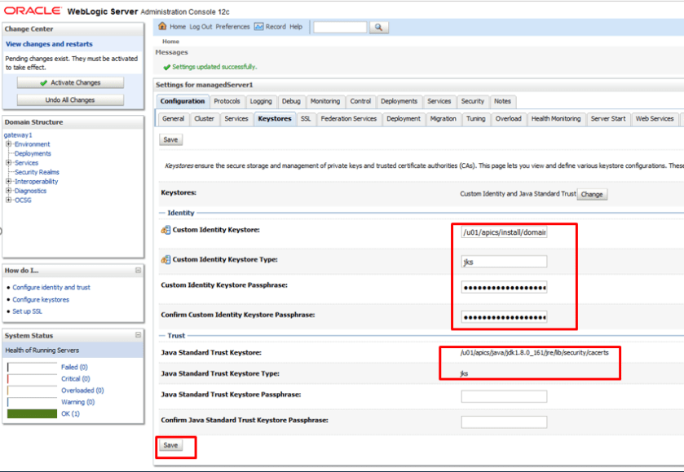Collapse the System Status panel

(138, 335)
